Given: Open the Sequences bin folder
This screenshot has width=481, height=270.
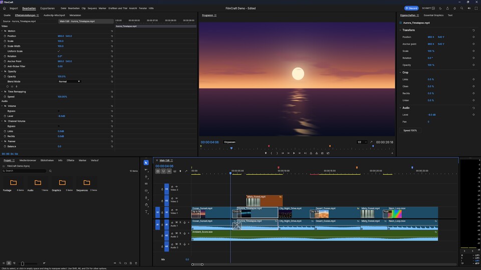Looking at the screenshot, I should coord(87,183).
